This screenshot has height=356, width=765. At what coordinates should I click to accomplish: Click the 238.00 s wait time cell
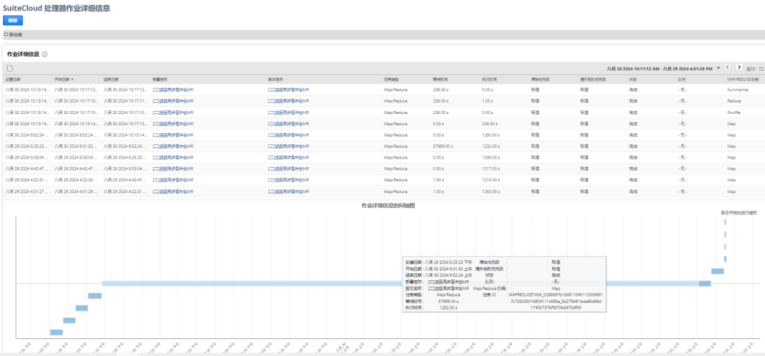tap(441, 90)
